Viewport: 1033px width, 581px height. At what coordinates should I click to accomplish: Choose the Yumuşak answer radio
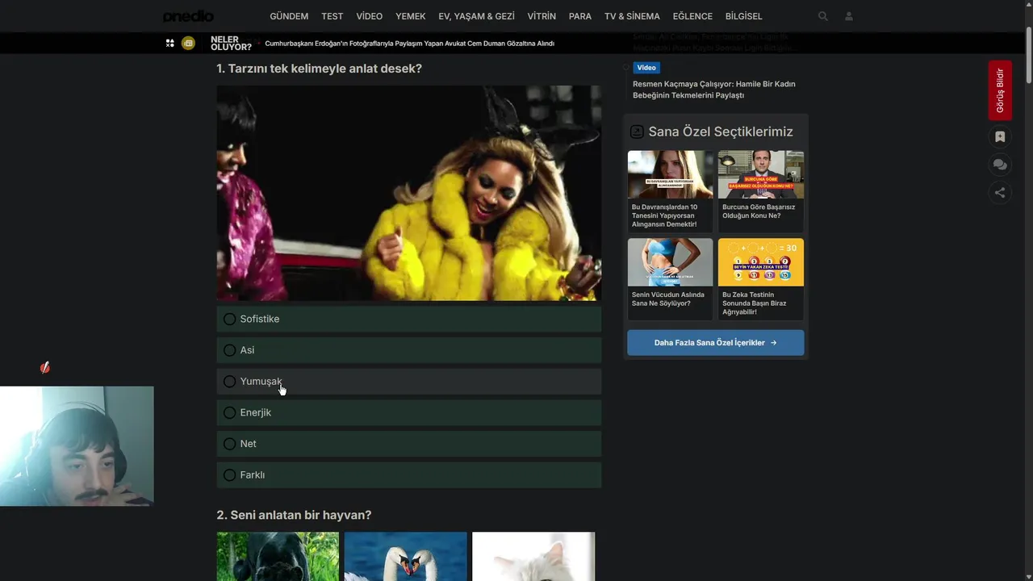[x=230, y=382]
